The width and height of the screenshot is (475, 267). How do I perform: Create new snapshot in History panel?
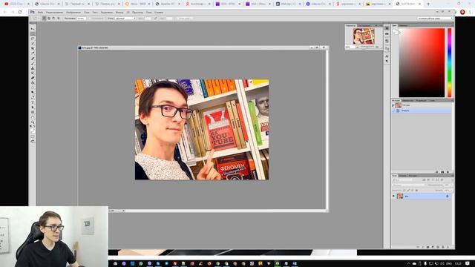(442, 172)
